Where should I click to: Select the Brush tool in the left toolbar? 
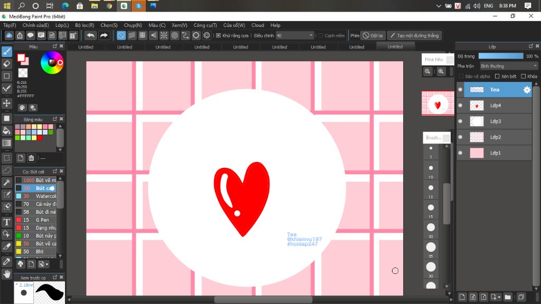[x=6, y=51]
